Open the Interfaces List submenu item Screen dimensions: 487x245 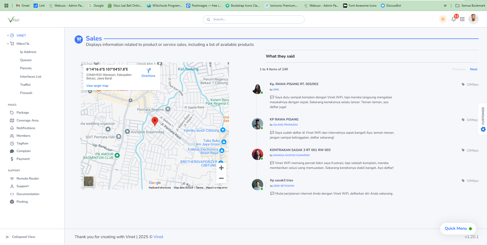pos(31,77)
